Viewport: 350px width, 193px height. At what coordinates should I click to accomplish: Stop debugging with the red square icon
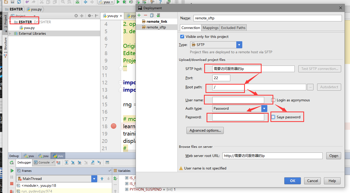[x=12, y=184]
